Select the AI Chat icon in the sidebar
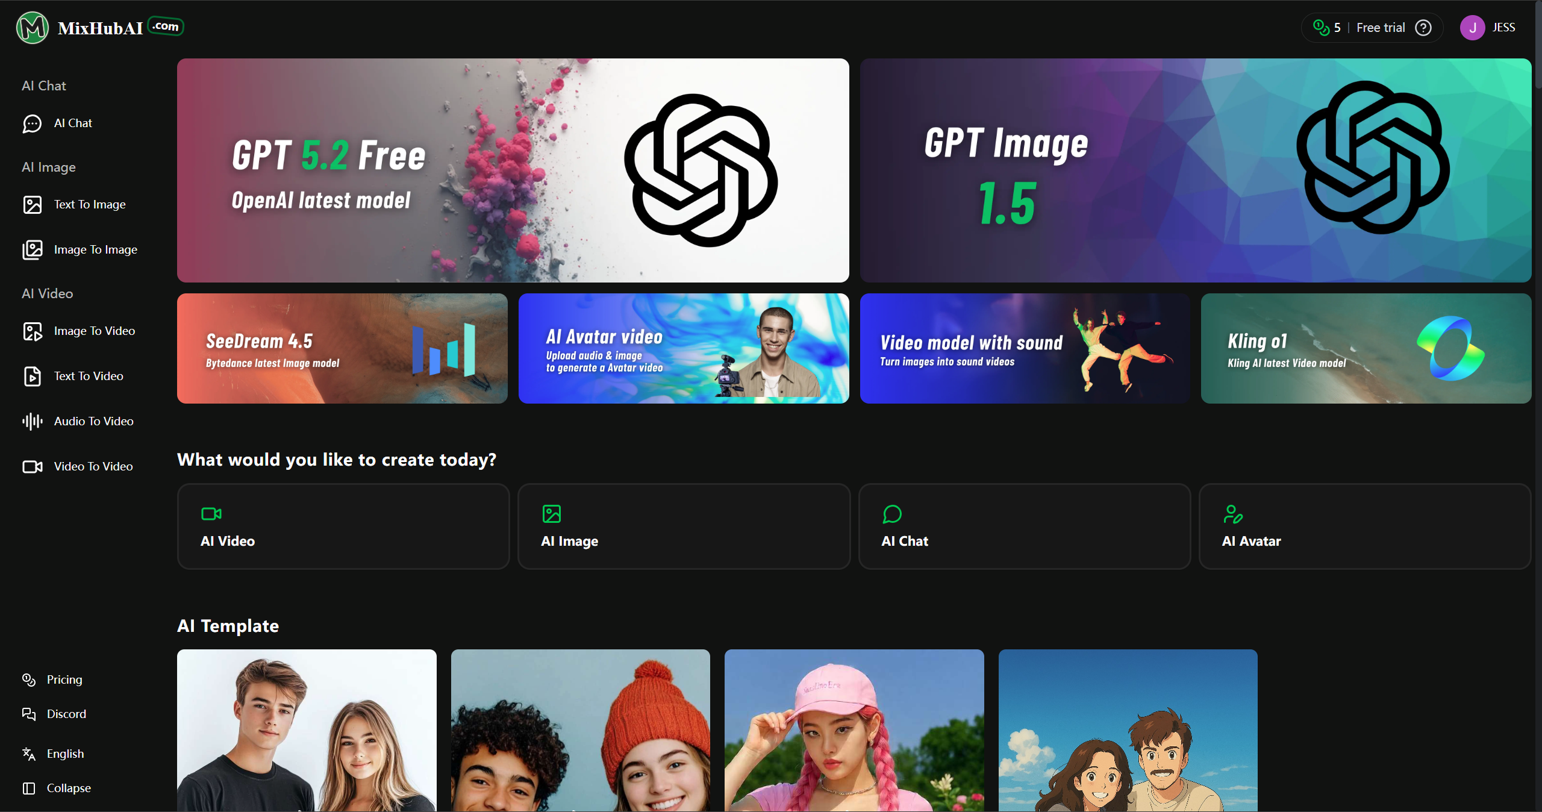Screen dimensions: 1542x812 (x=33, y=123)
